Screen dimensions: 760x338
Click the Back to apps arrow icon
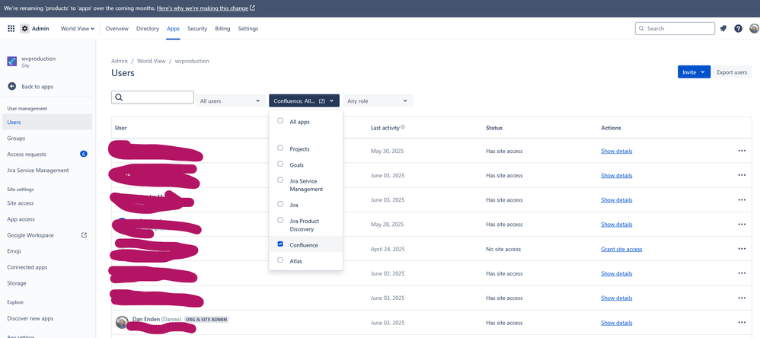(12, 86)
